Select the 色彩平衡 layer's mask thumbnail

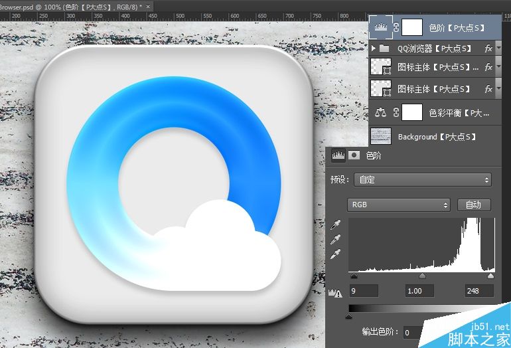[412, 112]
